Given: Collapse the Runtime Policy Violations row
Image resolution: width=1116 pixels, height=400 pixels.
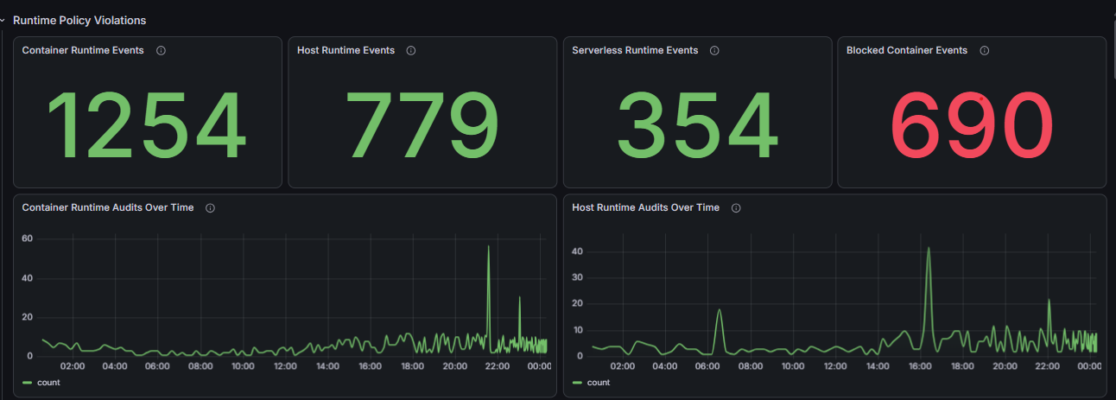Looking at the screenshot, I should (x=3, y=20).
